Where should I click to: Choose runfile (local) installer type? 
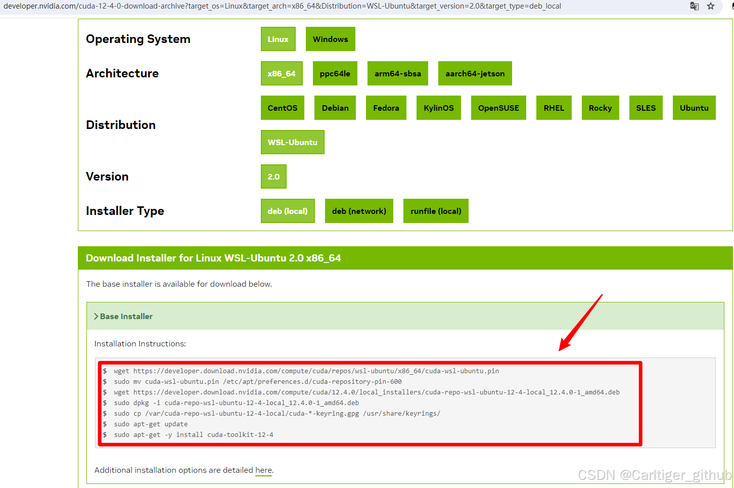436,211
